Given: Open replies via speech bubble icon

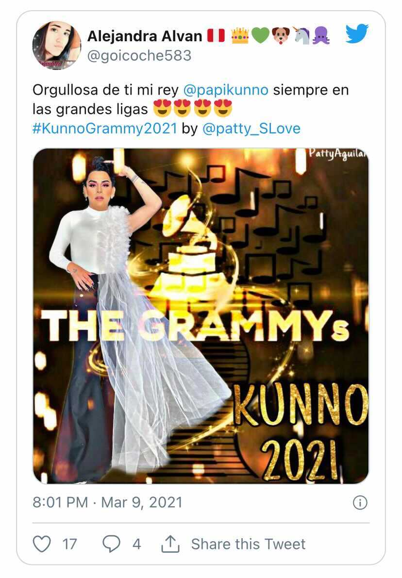Looking at the screenshot, I should [111, 544].
